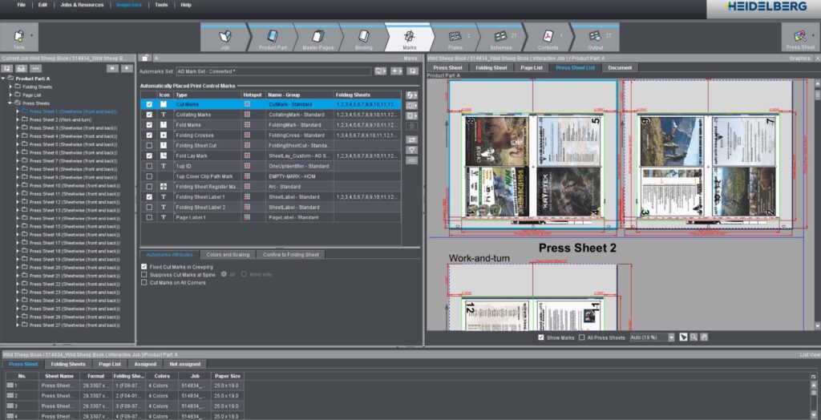Image resolution: width=821 pixels, height=420 pixels.
Task: Go to the Binding workflow step
Action: pyautogui.click(x=363, y=36)
